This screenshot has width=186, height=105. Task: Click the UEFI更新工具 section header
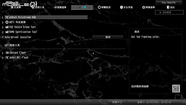click(x=12, y=45)
